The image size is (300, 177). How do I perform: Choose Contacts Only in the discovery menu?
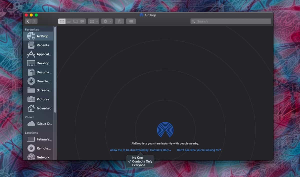(x=140, y=161)
